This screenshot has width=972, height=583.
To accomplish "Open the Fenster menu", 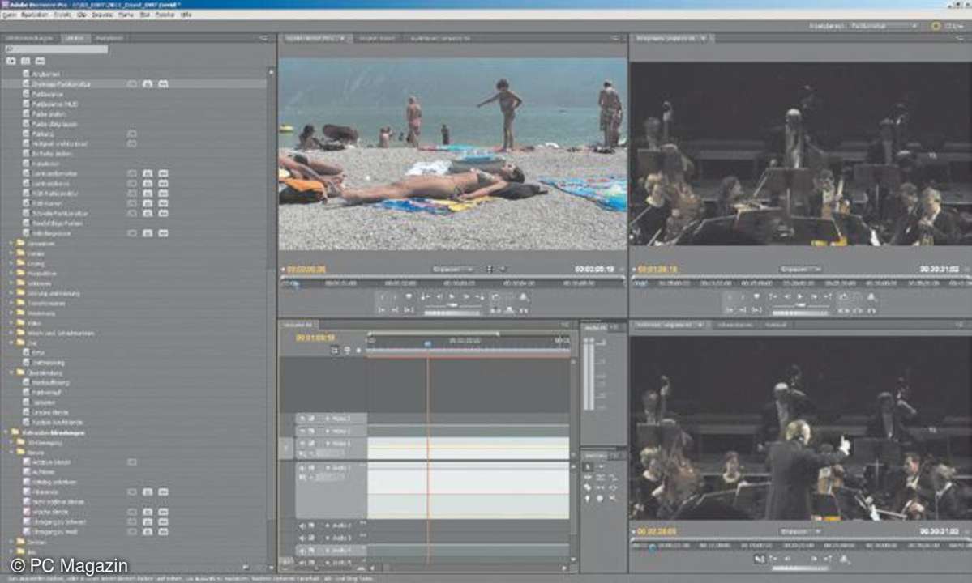I will [165, 15].
